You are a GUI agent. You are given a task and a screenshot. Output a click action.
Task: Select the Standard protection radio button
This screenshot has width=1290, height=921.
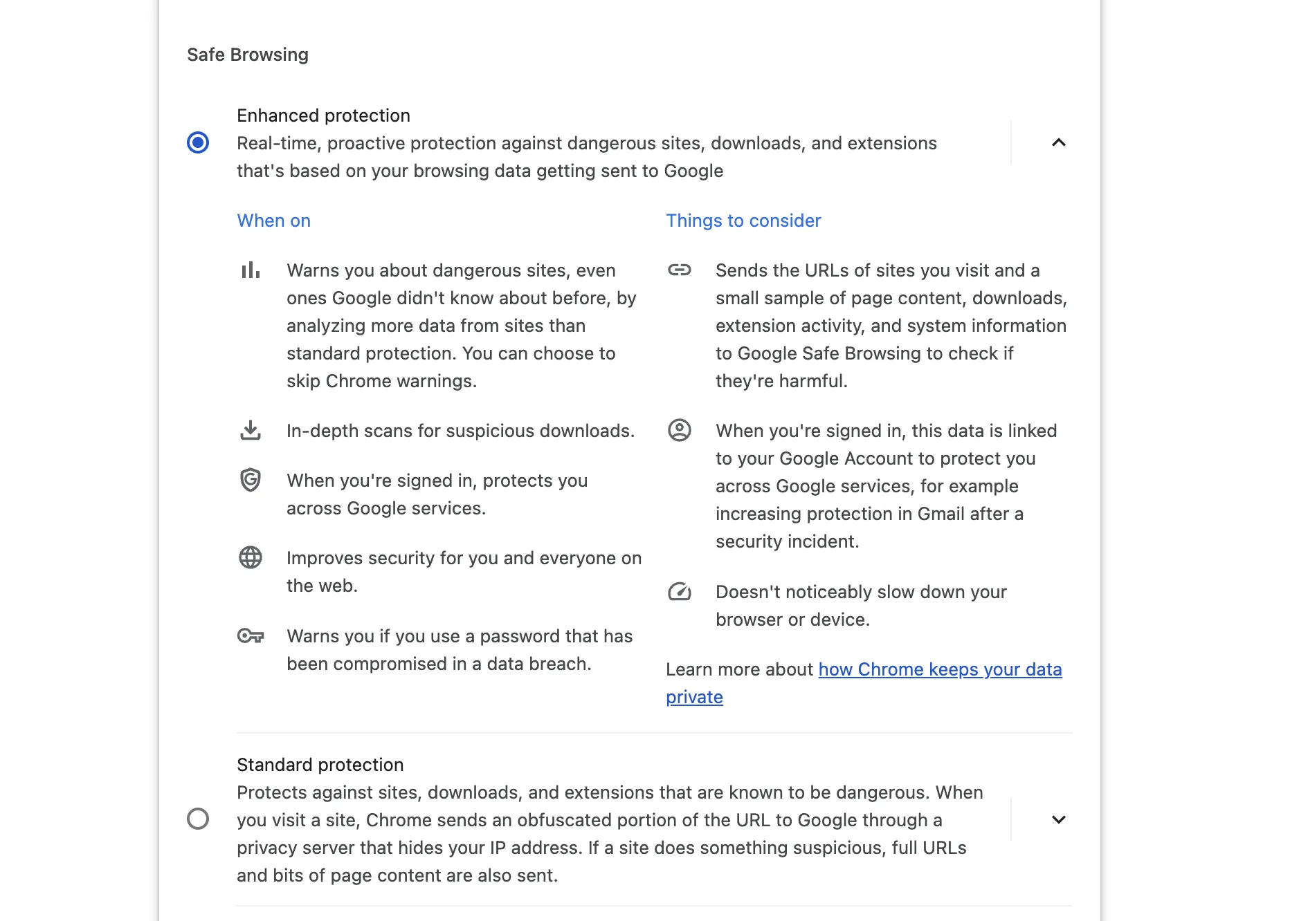(x=199, y=819)
